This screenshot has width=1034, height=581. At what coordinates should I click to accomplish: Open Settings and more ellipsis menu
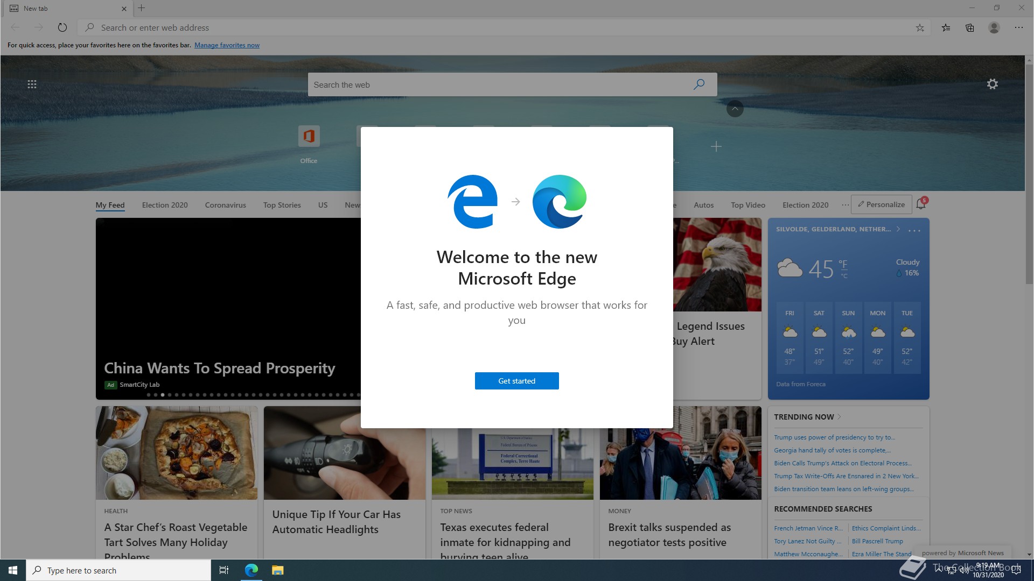point(1019,27)
